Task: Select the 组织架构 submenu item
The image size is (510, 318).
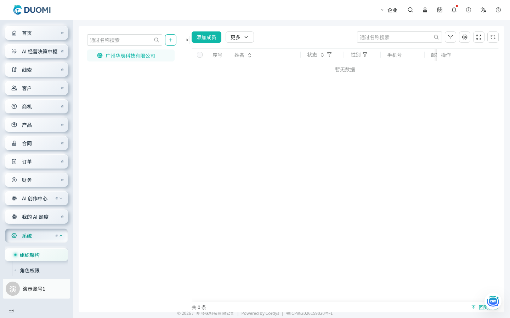Action: coord(36,255)
